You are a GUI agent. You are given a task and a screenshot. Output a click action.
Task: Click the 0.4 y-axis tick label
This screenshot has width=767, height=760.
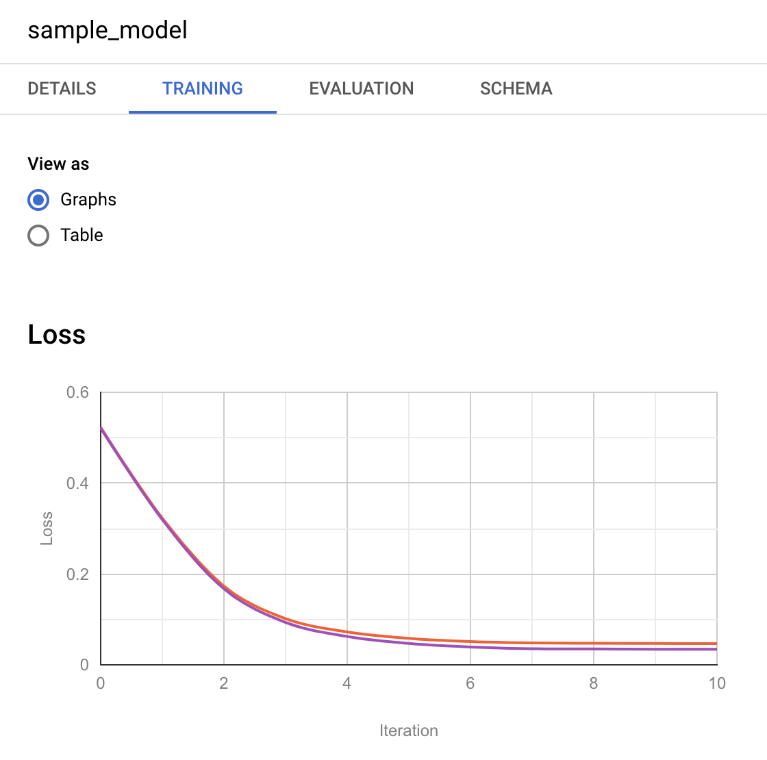click(x=77, y=483)
